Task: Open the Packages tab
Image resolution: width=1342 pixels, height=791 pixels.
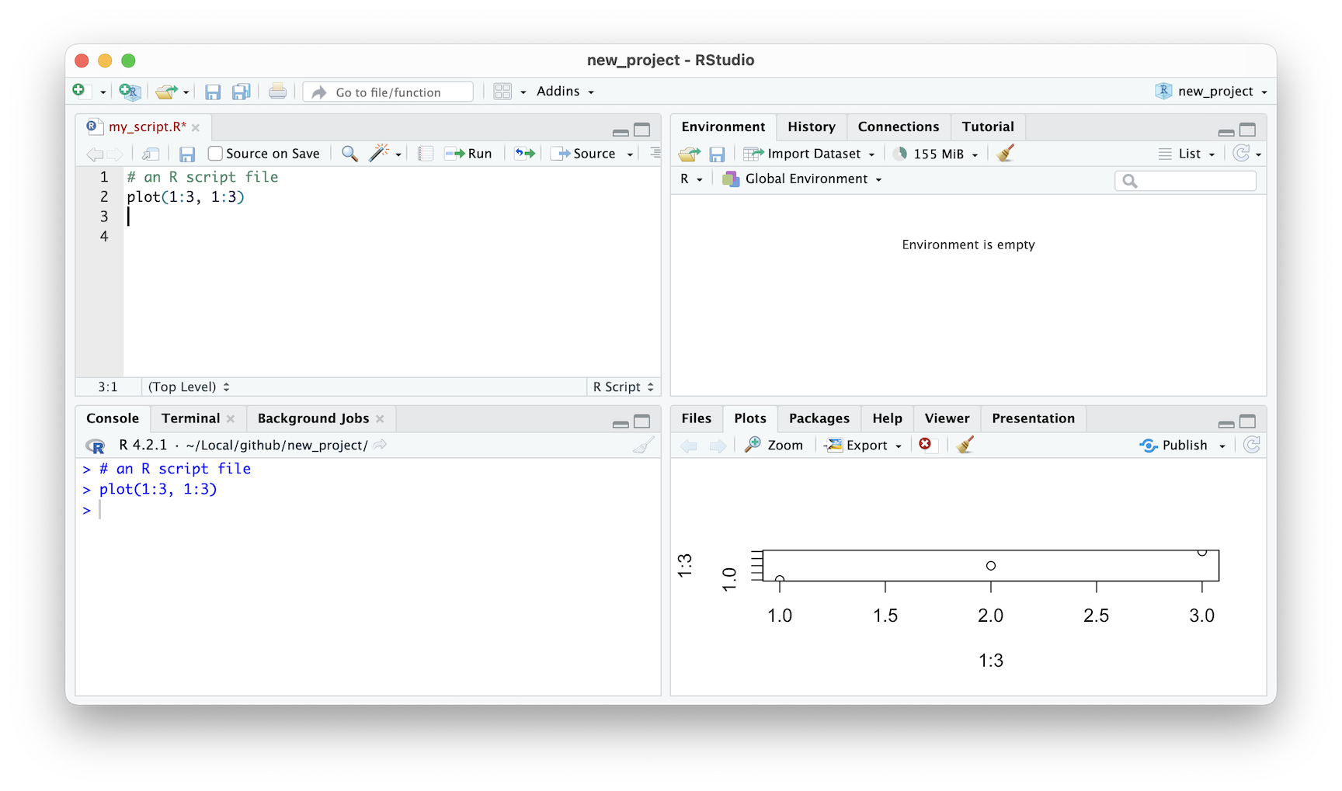Action: [x=819, y=418]
